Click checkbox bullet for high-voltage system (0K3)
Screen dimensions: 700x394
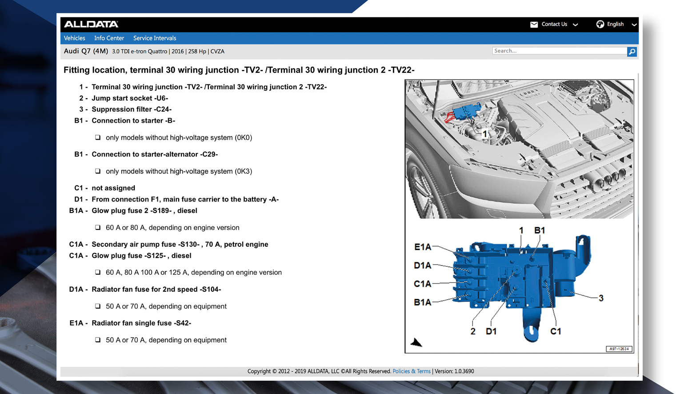tap(98, 171)
